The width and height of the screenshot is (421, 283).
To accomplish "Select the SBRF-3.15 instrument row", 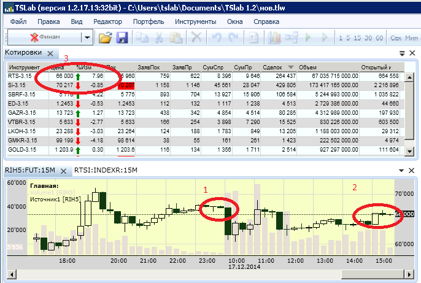I will tap(206, 95).
